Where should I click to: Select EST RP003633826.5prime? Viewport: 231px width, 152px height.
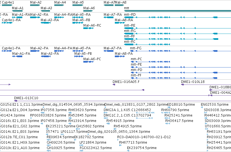(31, 118)
